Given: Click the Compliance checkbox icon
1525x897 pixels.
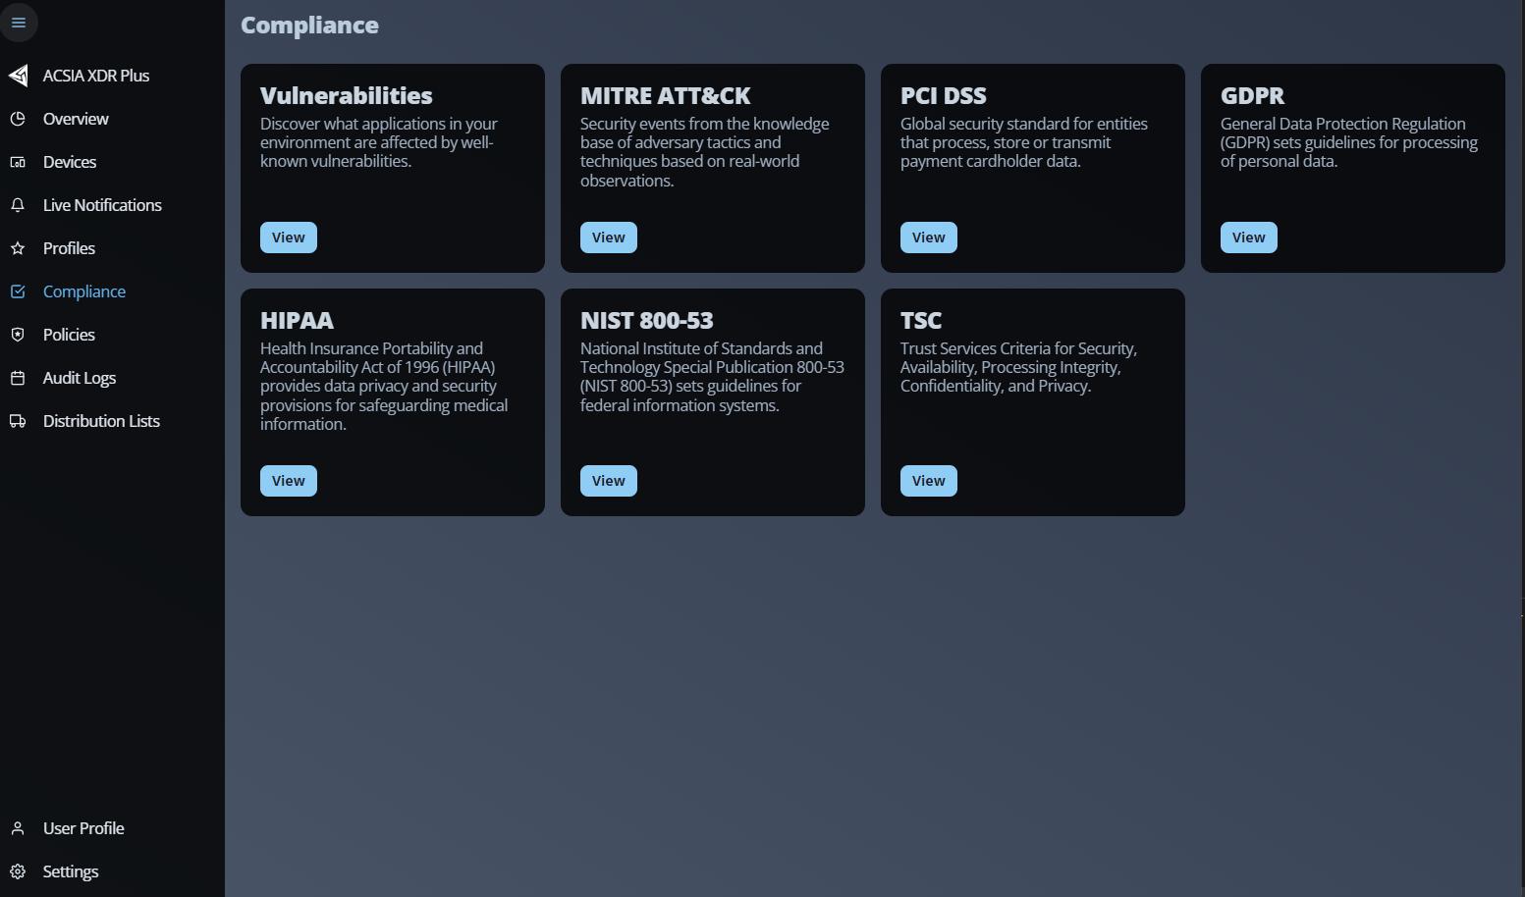Looking at the screenshot, I should [x=18, y=291].
